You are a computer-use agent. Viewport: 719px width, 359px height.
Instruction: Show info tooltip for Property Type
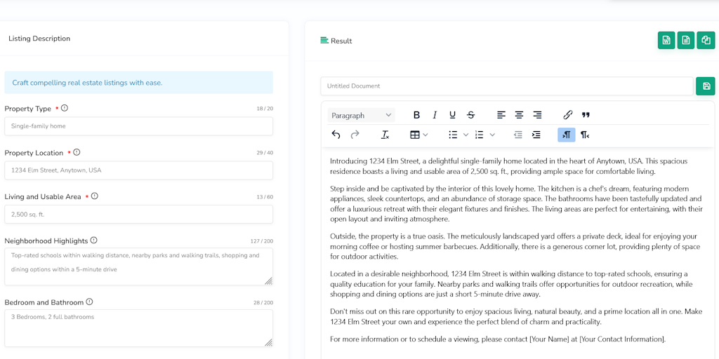pyautogui.click(x=64, y=108)
